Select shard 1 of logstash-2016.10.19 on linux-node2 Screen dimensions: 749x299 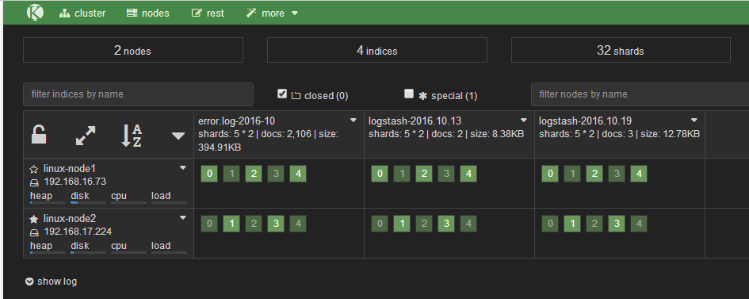click(573, 224)
